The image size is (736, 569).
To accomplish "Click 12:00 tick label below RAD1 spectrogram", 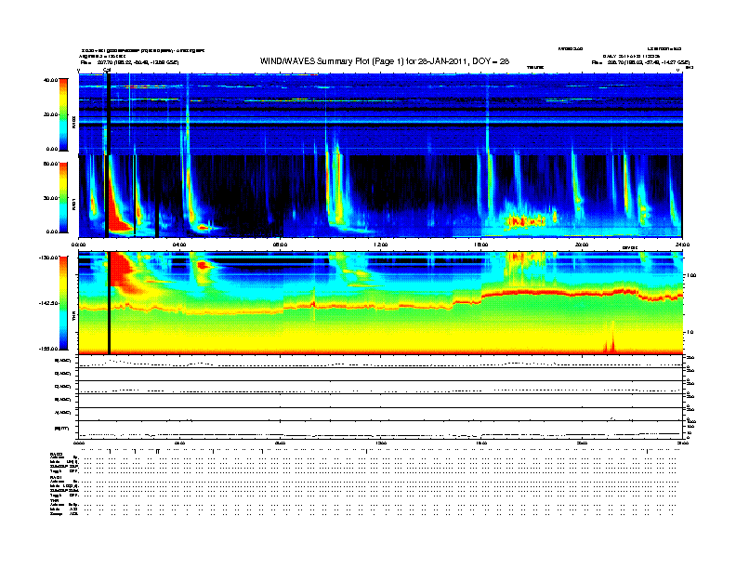I will coord(381,245).
